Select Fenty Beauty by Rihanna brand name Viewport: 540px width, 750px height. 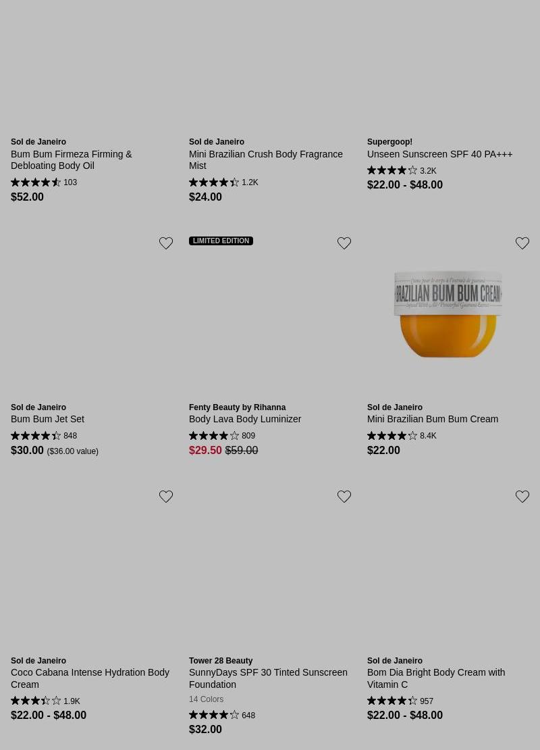tap(237, 407)
